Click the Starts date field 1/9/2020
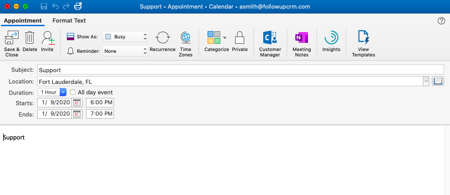The image size is (450, 195). [x=54, y=103]
